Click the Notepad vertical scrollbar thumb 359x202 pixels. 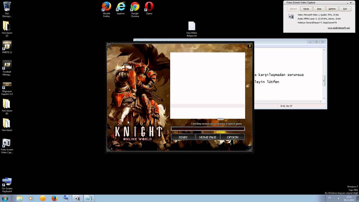(x=324, y=80)
